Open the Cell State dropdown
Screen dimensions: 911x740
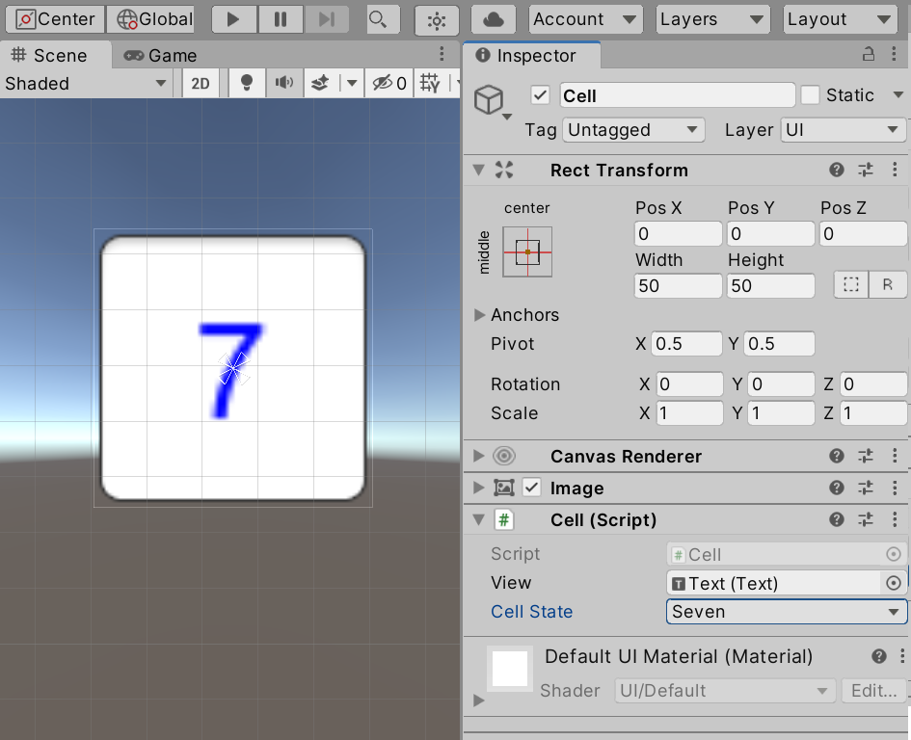786,612
